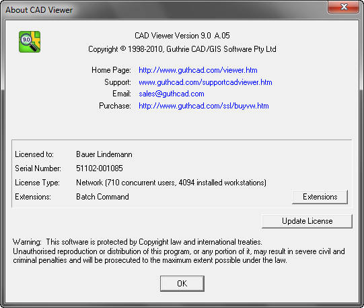Viewport: 364px width, 308px height.
Task: Click the licensee name Bauer Lindemann
Action: pyautogui.click(x=104, y=154)
